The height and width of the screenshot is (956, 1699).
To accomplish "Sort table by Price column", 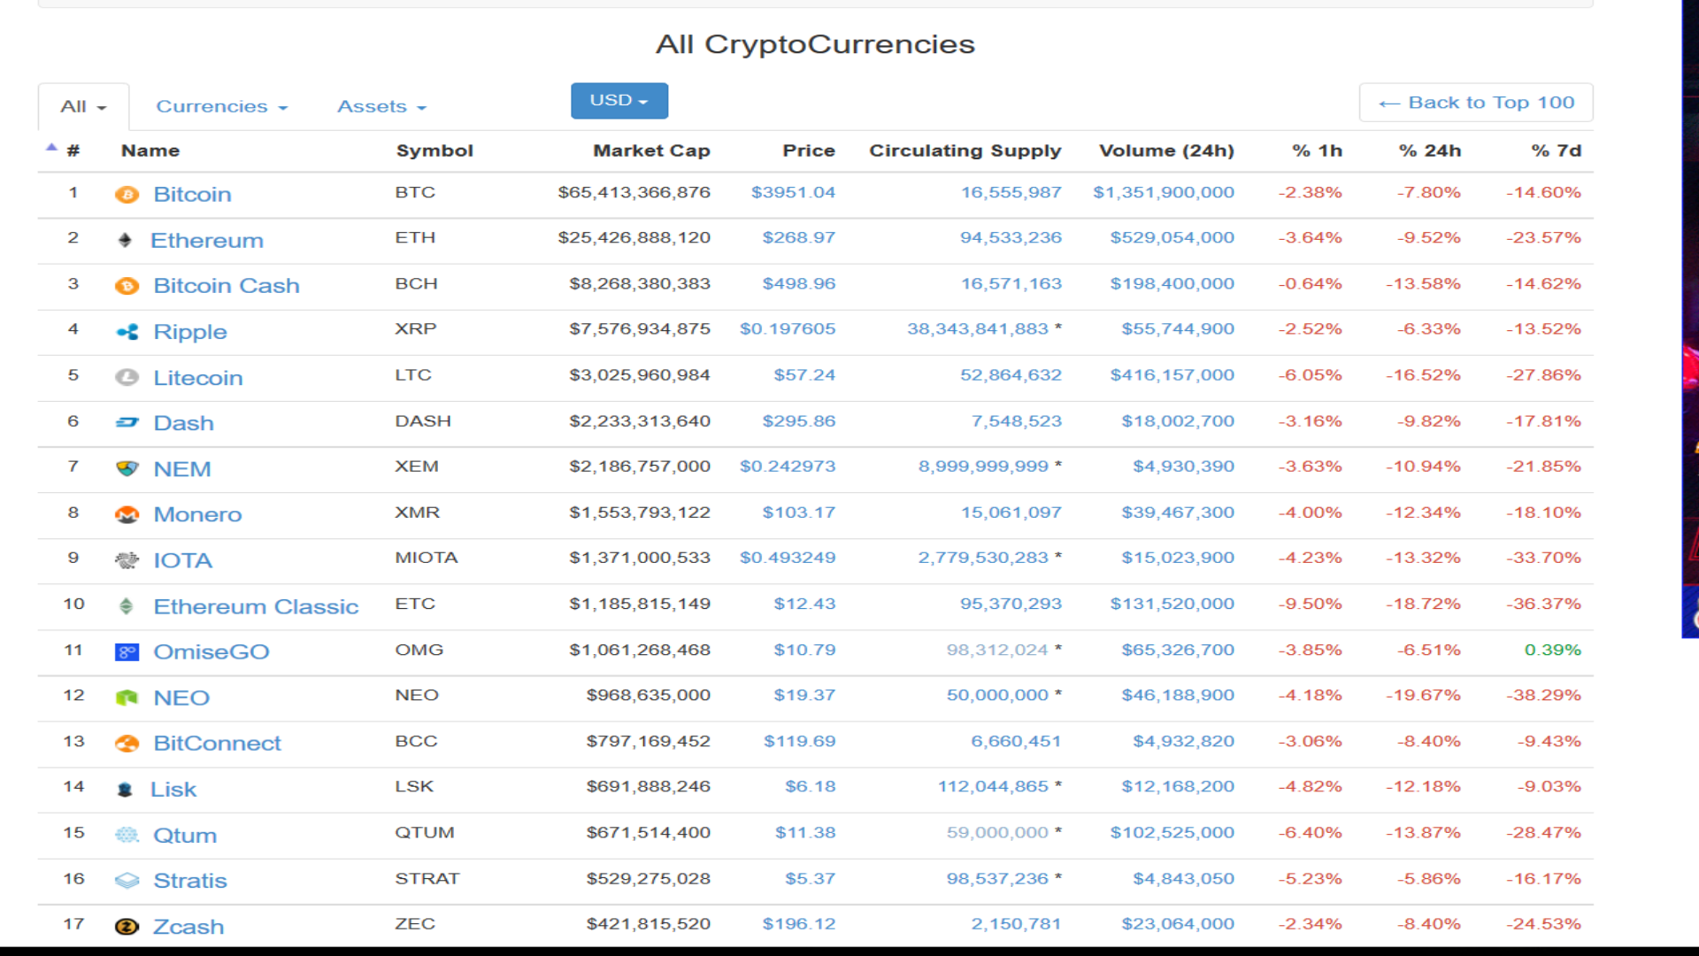I will click(809, 151).
